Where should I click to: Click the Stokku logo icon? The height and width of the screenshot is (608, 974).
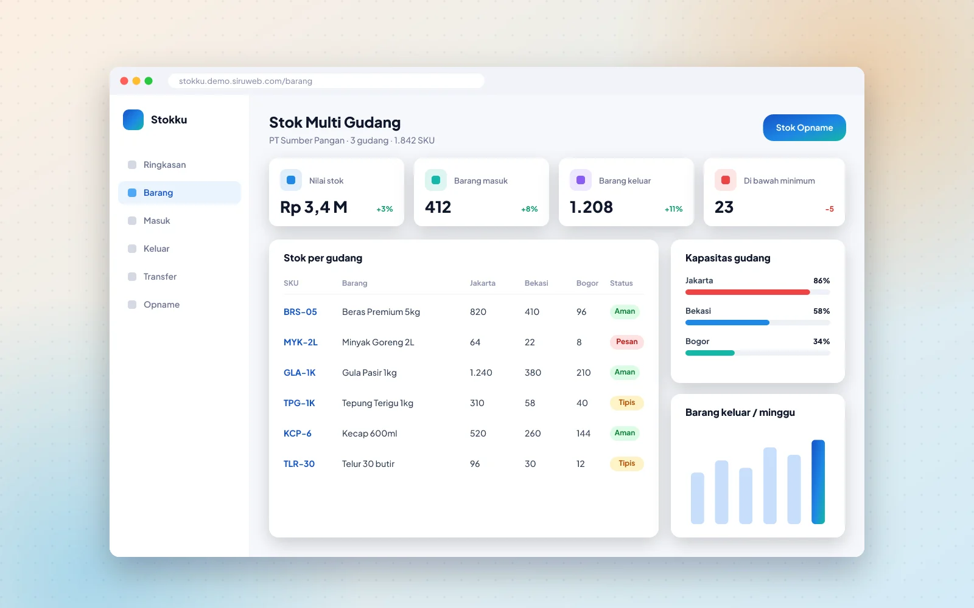(x=133, y=120)
